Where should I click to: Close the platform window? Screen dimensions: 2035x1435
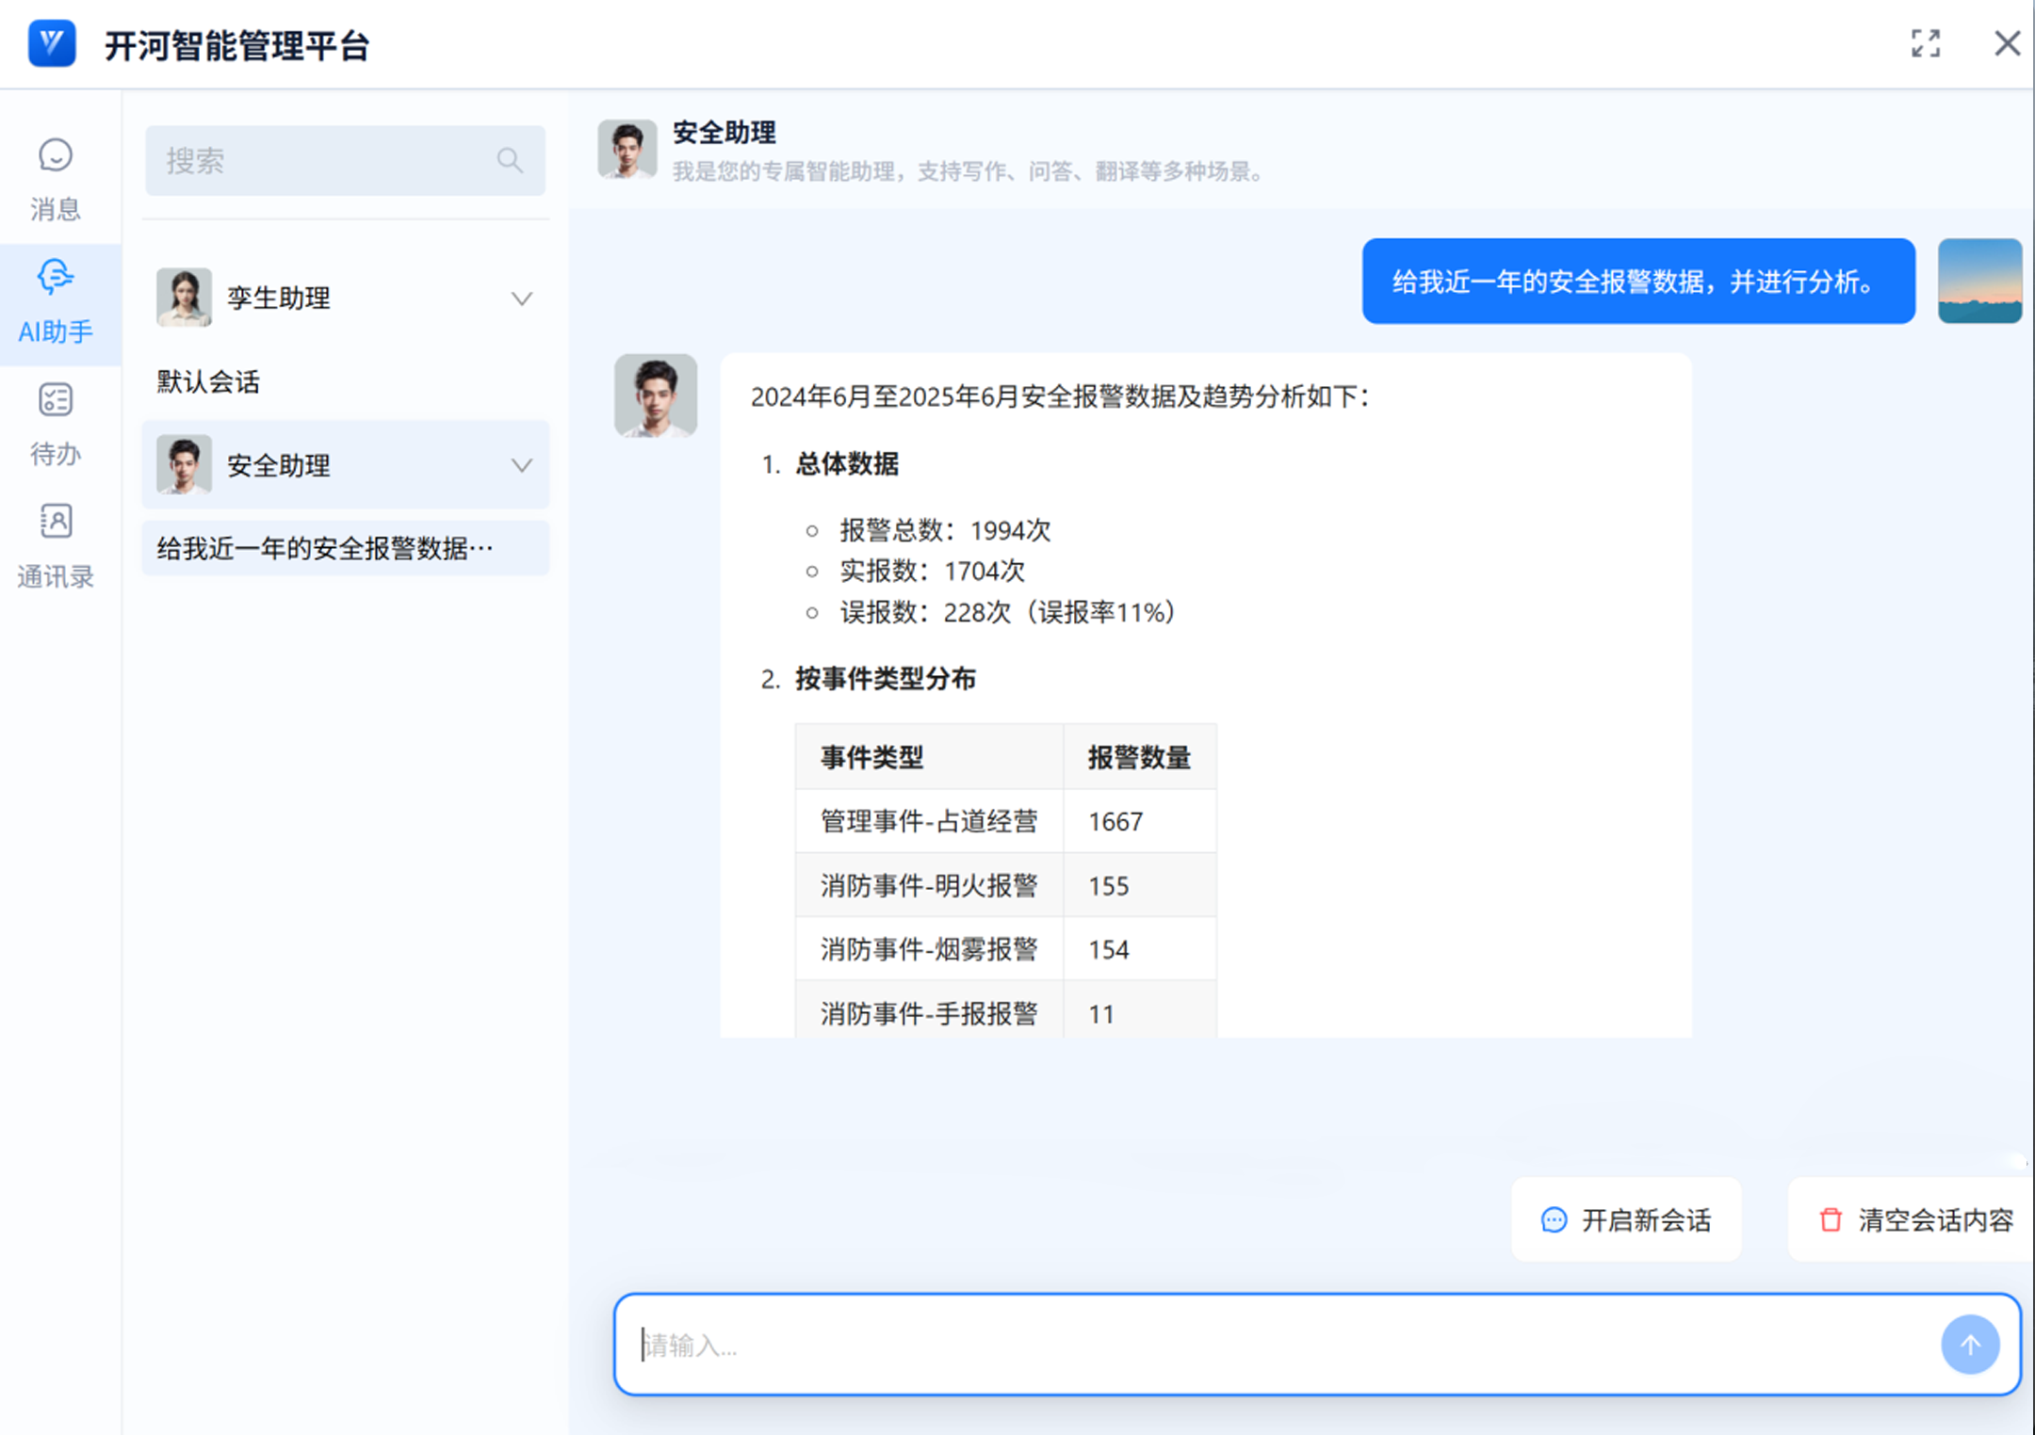pos(2006,43)
